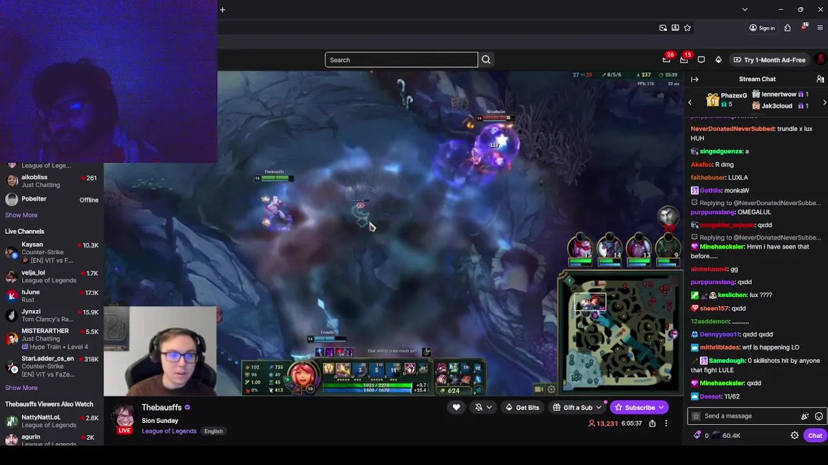
Task: Open the user avatar menu top right
Action: 820,59
